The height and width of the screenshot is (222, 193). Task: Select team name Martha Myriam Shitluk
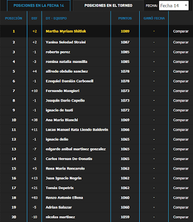click(66, 31)
